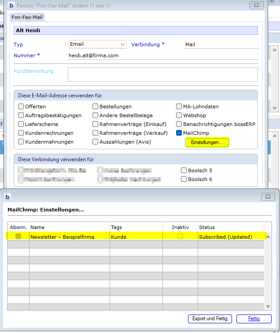Tick the Kundenrechnungen checkbox
The width and height of the screenshot is (280, 333).
click(21, 133)
